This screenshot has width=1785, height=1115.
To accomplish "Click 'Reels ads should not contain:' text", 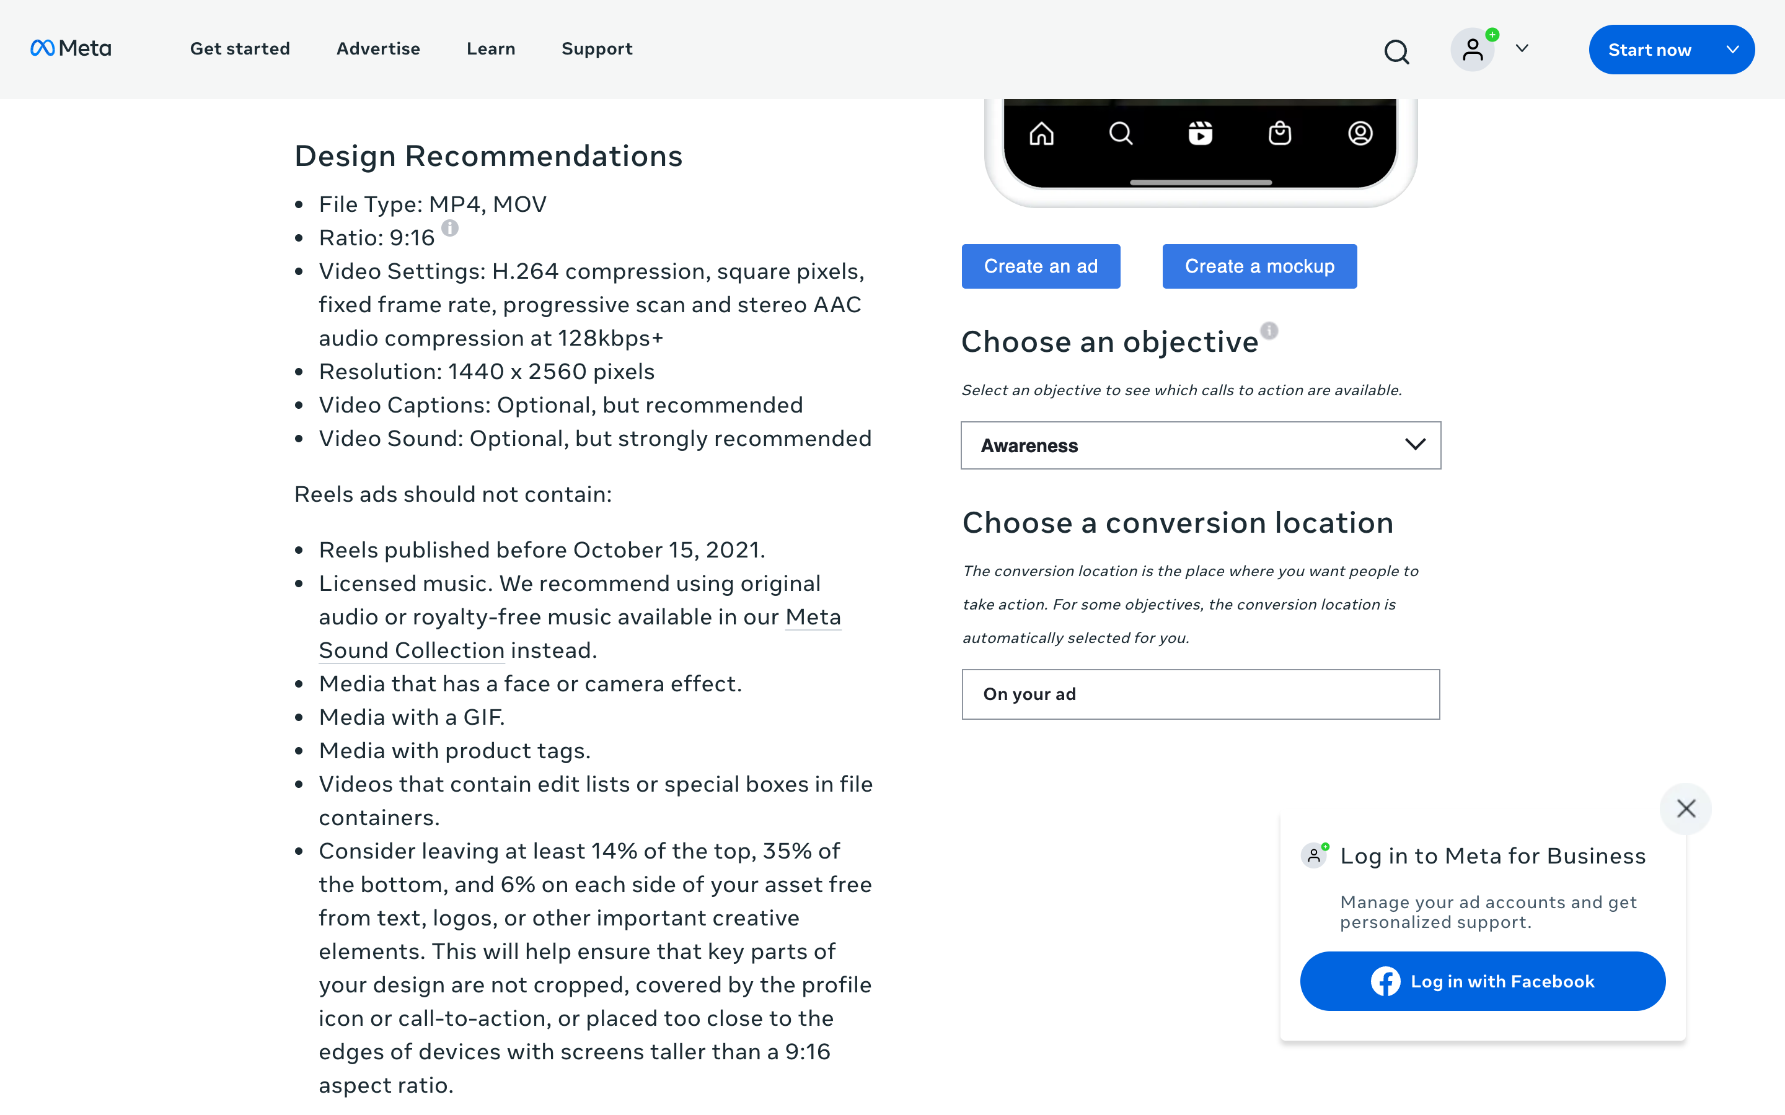I will (x=453, y=494).
